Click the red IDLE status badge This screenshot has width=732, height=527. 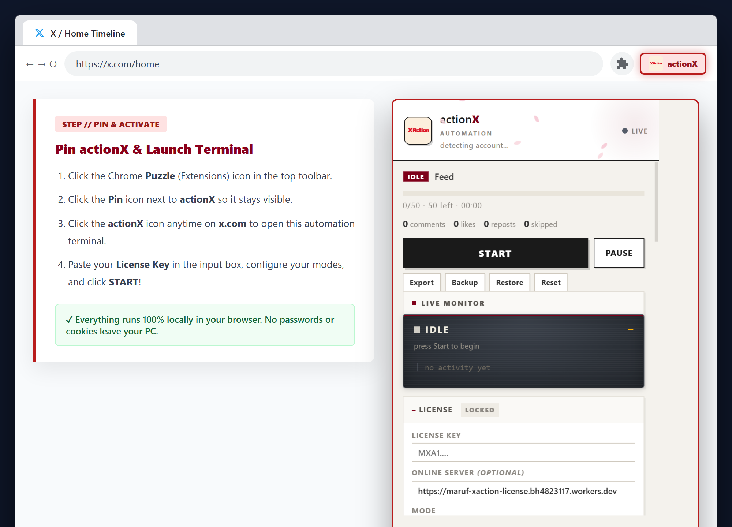click(x=416, y=177)
